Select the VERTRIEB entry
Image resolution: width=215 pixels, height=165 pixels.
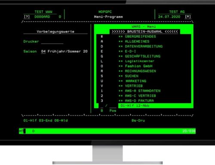click(x=134, y=86)
